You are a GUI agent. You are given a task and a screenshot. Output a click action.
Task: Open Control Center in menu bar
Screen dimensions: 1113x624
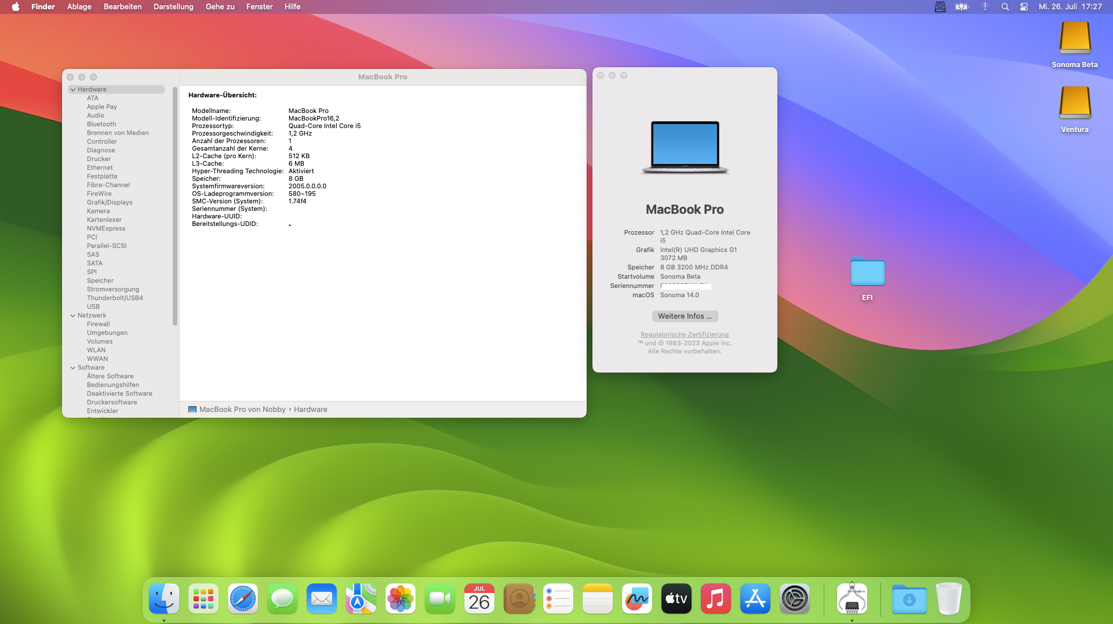click(x=1024, y=7)
